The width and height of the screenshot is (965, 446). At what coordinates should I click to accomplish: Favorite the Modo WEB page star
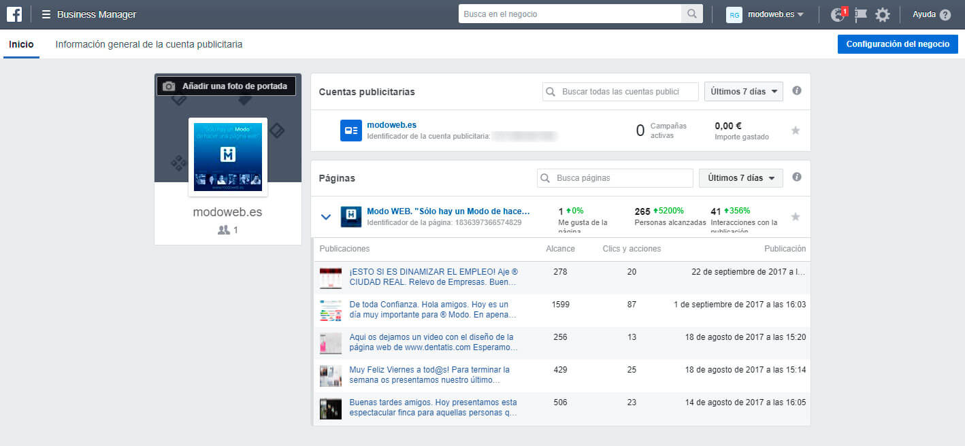pyautogui.click(x=796, y=217)
